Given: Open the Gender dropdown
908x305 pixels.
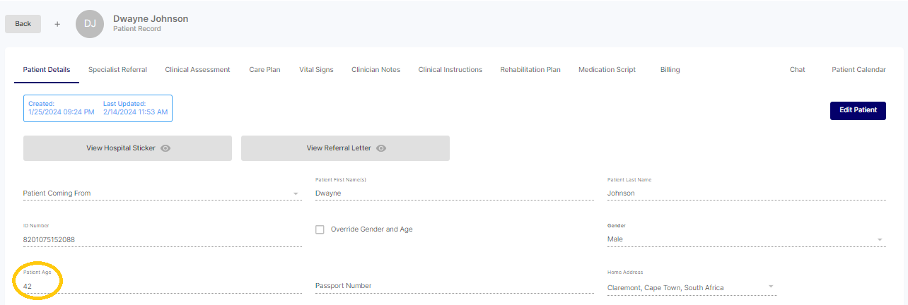Looking at the screenshot, I should (x=880, y=239).
